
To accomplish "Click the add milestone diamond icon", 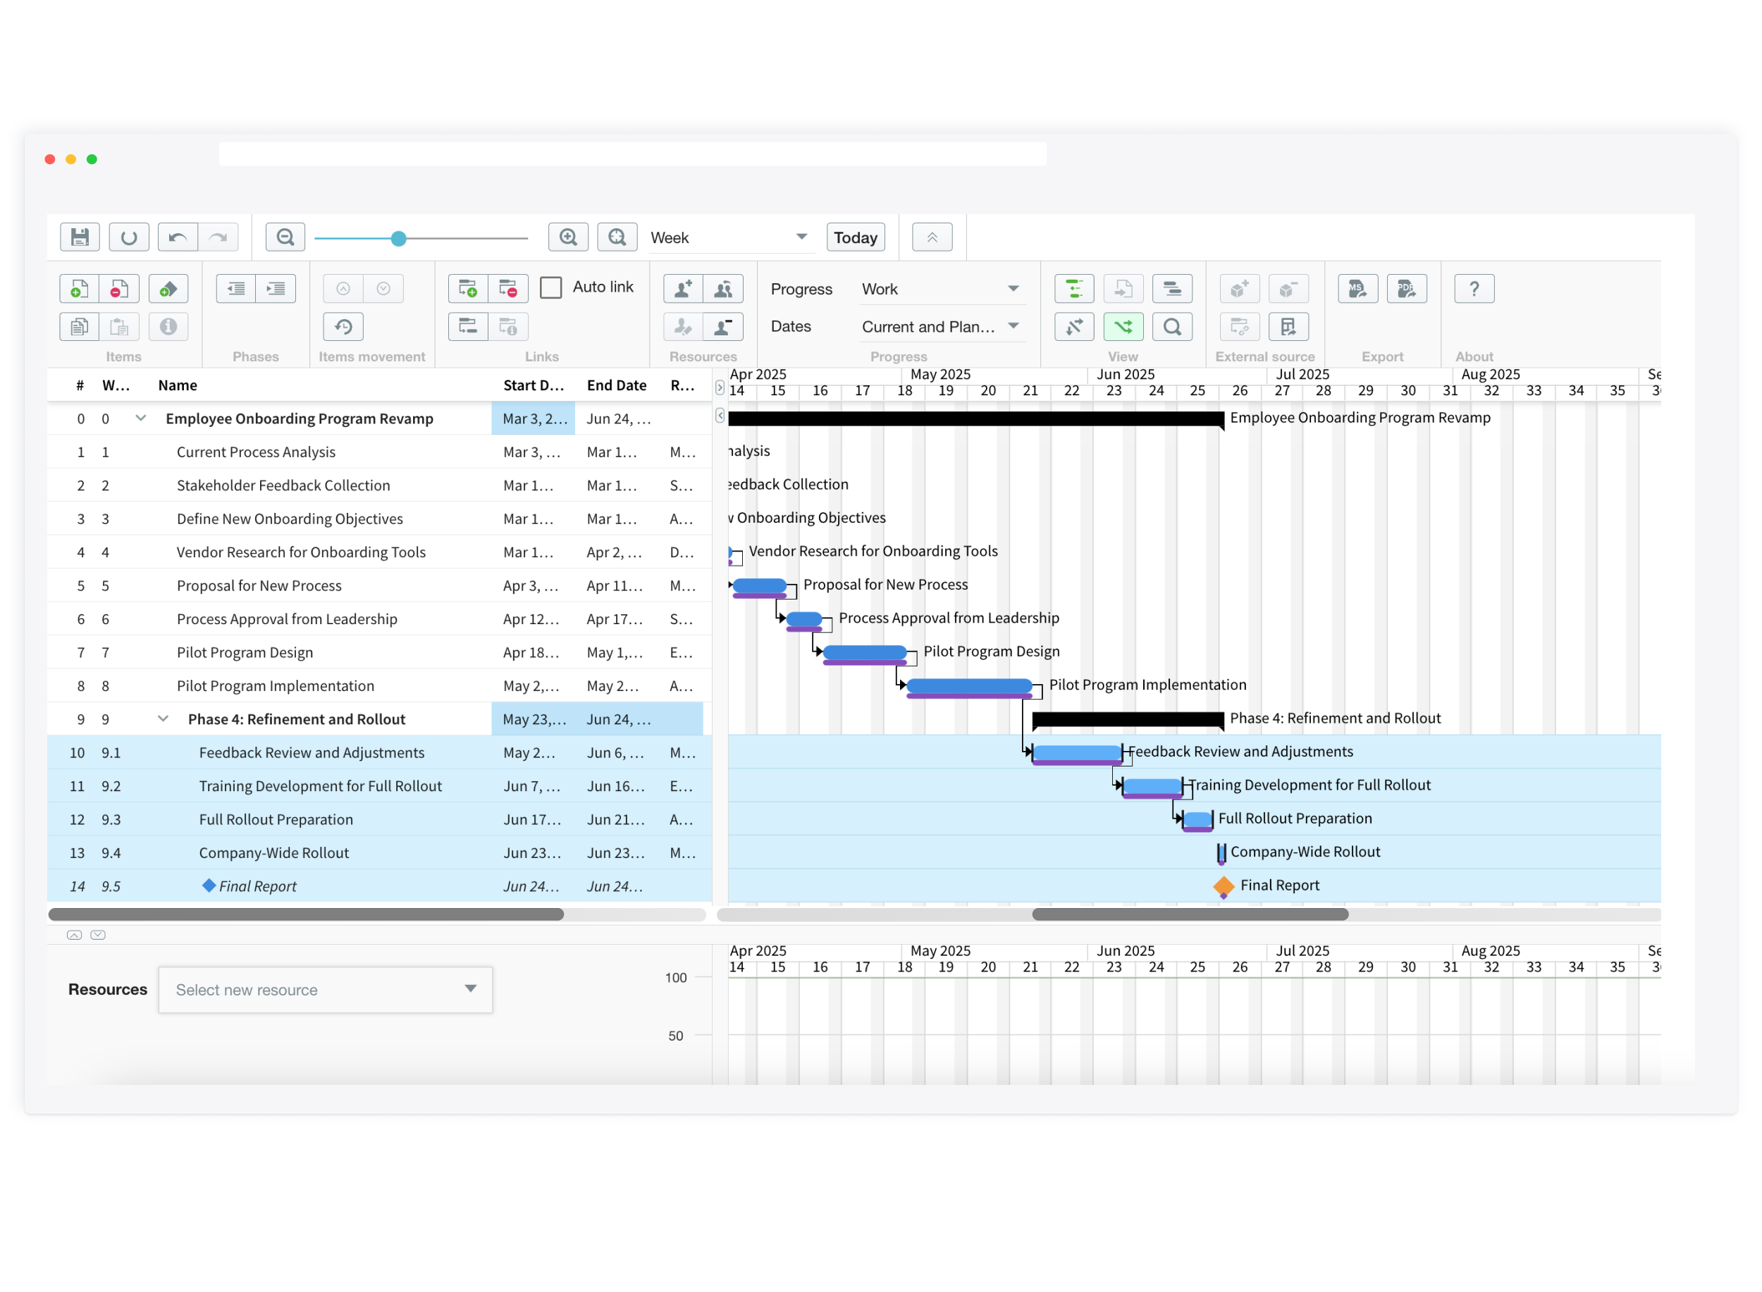I will (168, 290).
